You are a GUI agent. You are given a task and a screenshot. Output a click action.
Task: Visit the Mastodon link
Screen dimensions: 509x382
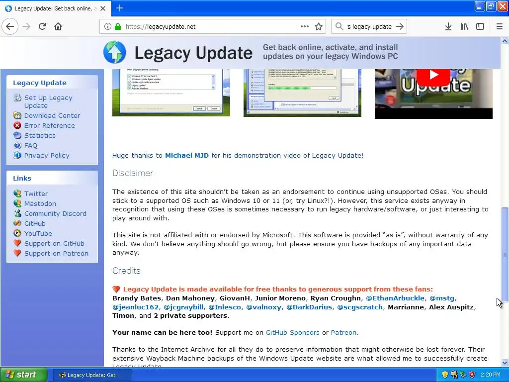(40, 203)
